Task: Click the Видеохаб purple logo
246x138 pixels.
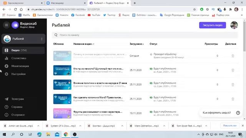Action: tap(15, 25)
